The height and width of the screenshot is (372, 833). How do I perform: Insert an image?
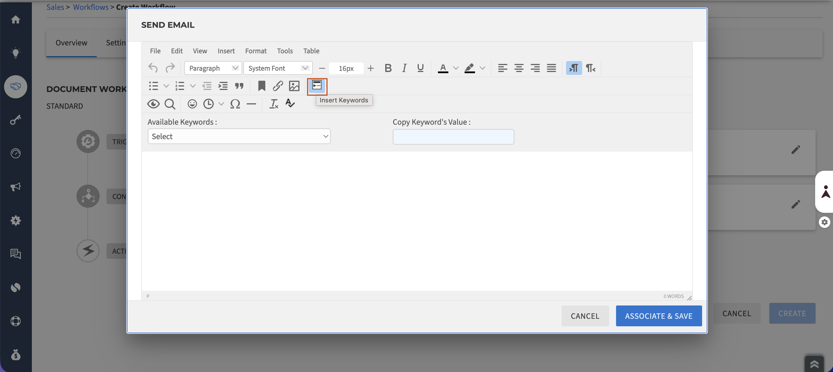point(294,86)
